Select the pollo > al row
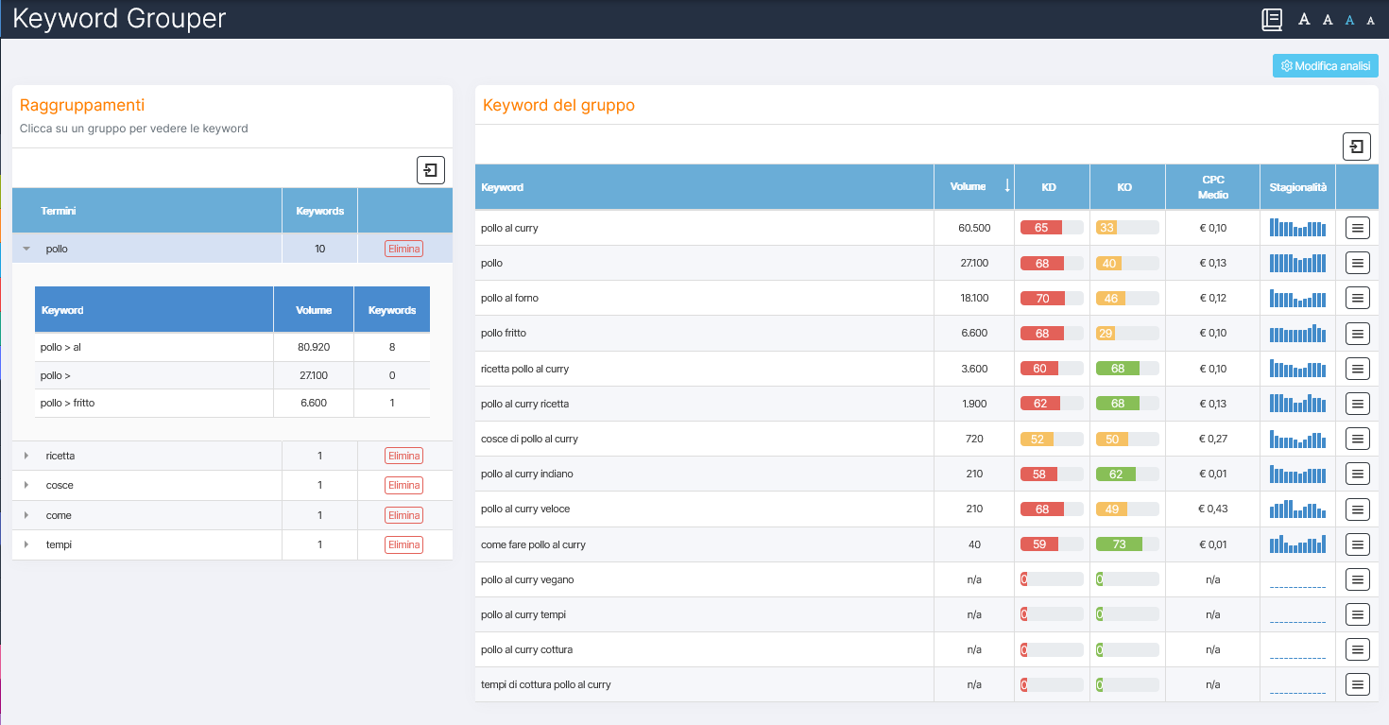This screenshot has width=1389, height=725. point(153,346)
